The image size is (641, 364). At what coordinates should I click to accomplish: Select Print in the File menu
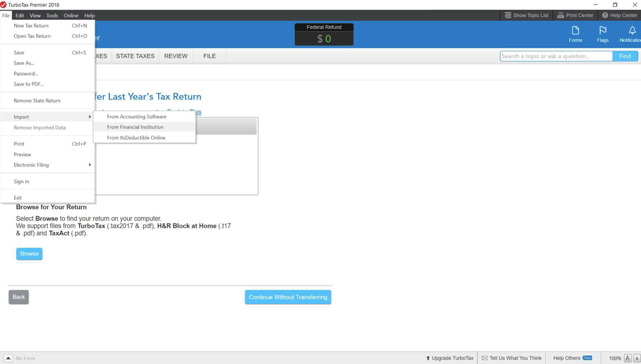point(47,144)
